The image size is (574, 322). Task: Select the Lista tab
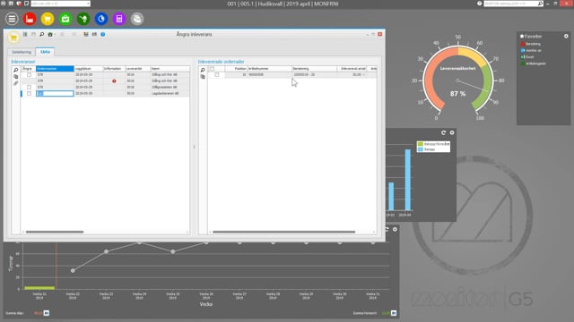[45, 52]
